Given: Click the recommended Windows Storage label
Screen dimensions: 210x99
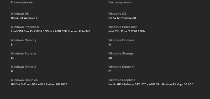Looking at the screenshot, I should point(121,53).
